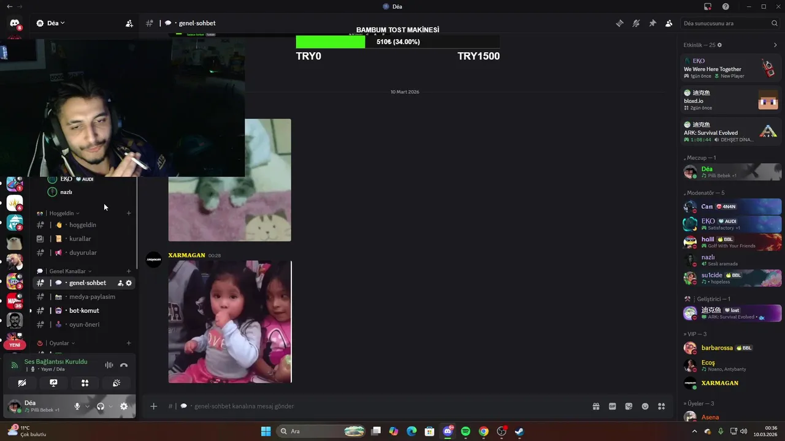Screen dimensions: 785x441
Task: Open Spotify from the taskbar
Action: pyautogui.click(x=465, y=431)
